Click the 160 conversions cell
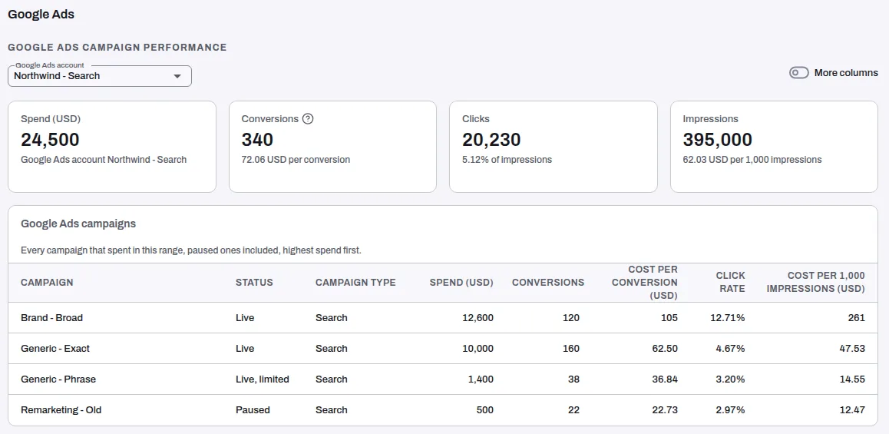889x434 pixels. click(x=571, y=348)
